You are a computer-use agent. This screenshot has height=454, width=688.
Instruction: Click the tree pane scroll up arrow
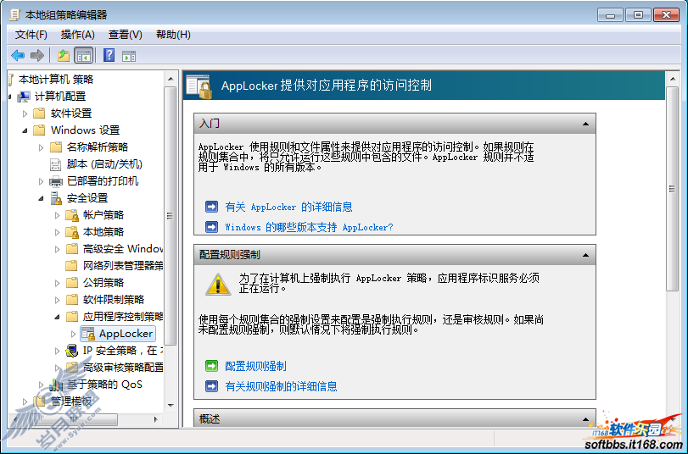click(171, 79)
